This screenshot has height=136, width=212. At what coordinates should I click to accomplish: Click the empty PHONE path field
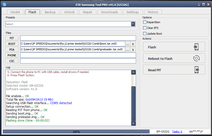point(78,55)
